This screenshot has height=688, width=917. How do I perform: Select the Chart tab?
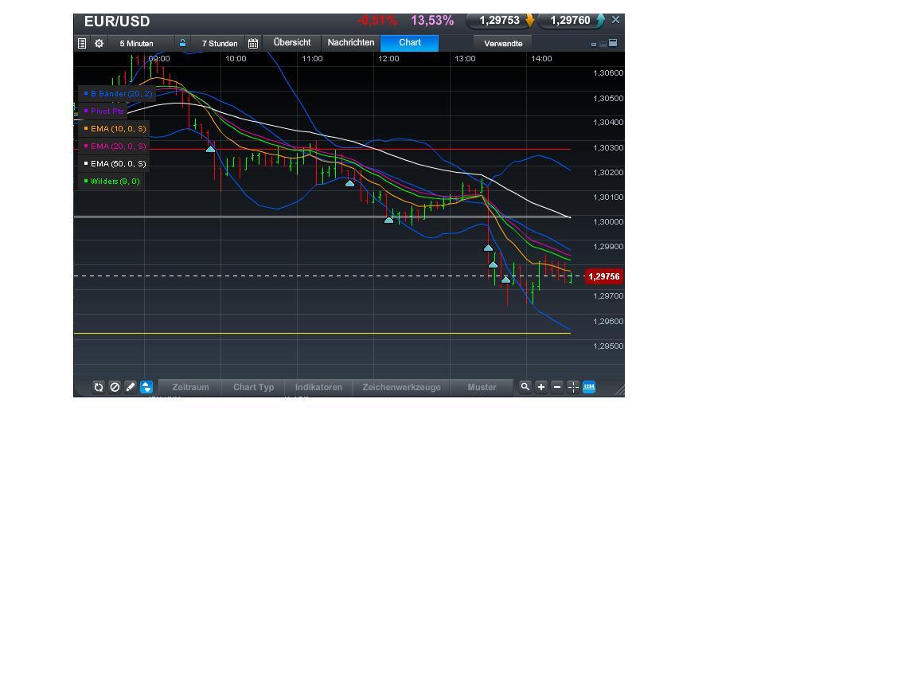[409, 43]
